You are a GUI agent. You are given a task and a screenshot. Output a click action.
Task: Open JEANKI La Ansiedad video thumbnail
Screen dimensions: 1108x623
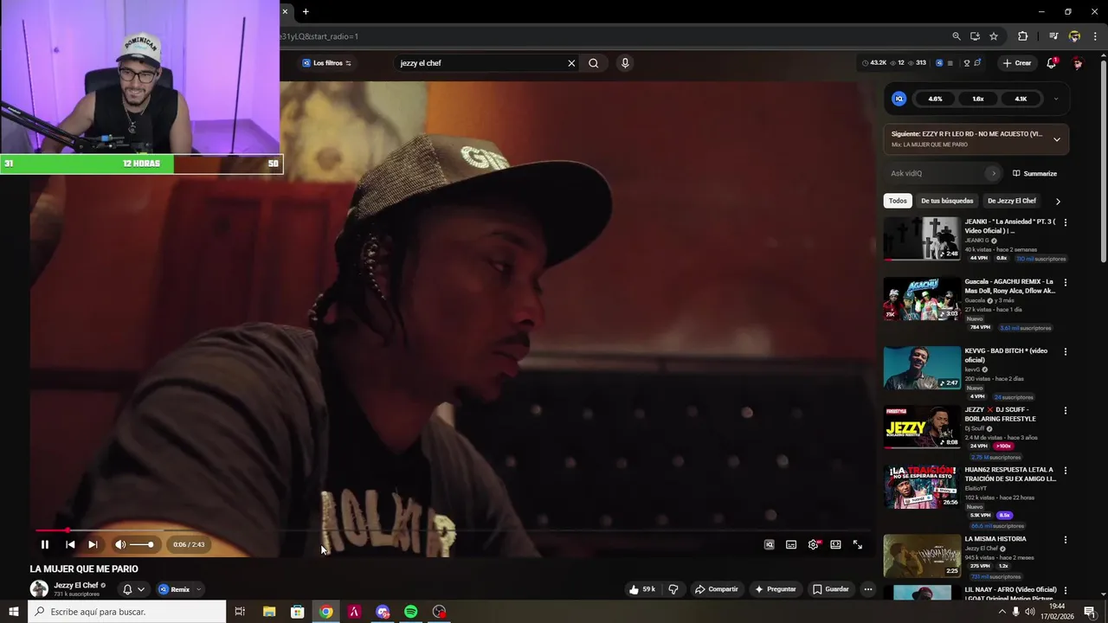(922, 238)
